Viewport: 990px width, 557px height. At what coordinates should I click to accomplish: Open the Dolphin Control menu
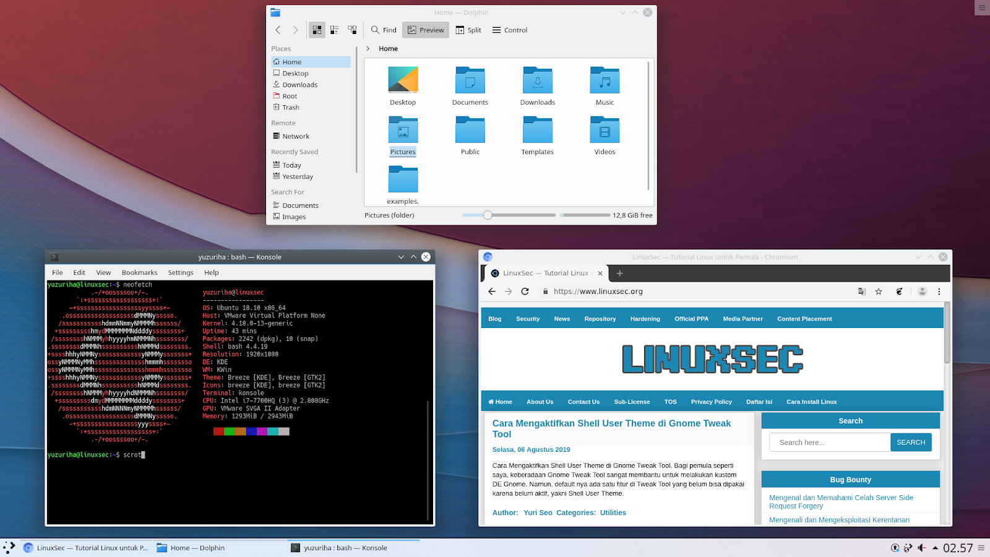510,30
